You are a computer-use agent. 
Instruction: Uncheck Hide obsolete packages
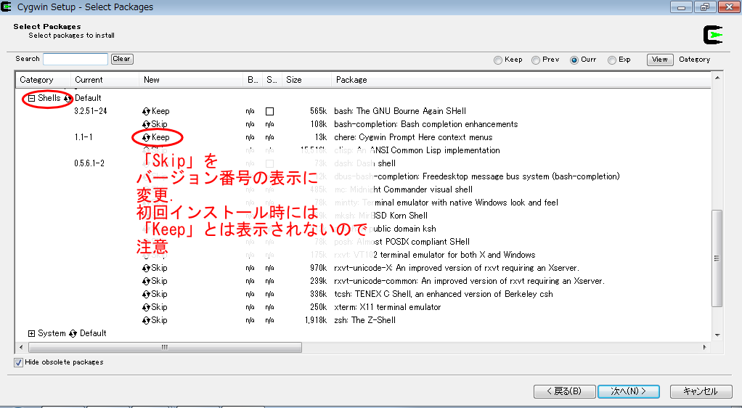(x=18, y=362)
